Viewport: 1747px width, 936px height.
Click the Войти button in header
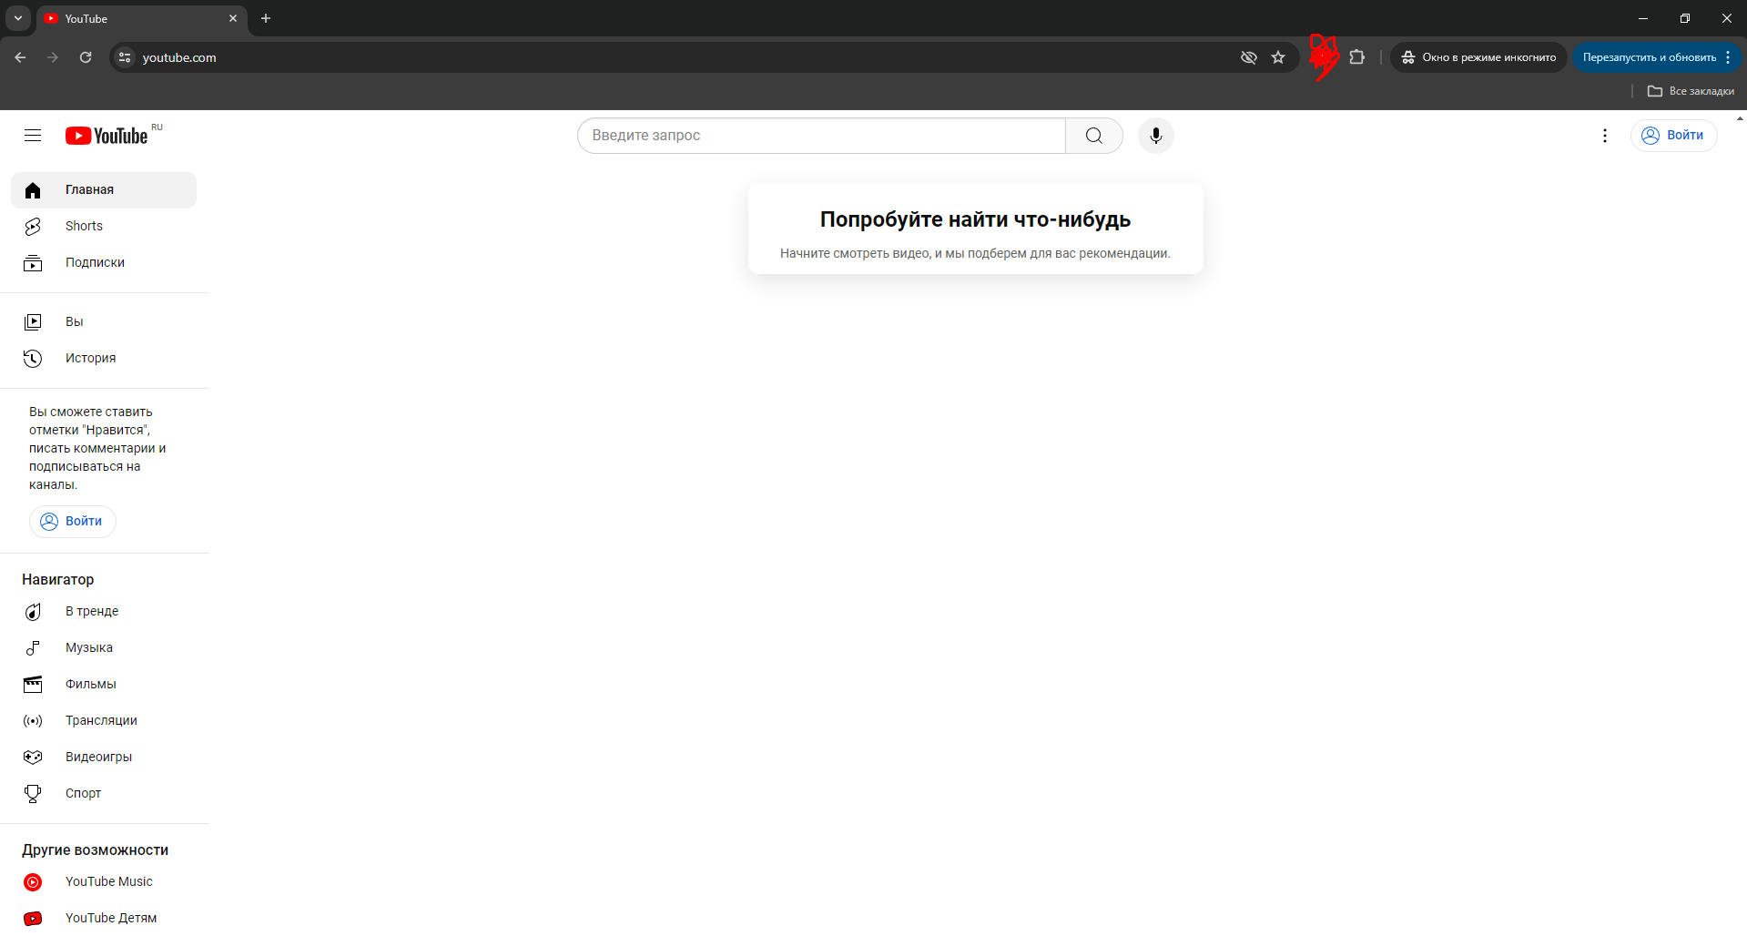[x=1673, y=136]
